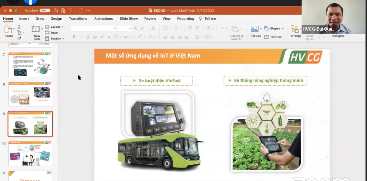Switch to the Insert tab
The image size is (367, 181).
click(x=24, y=19)
